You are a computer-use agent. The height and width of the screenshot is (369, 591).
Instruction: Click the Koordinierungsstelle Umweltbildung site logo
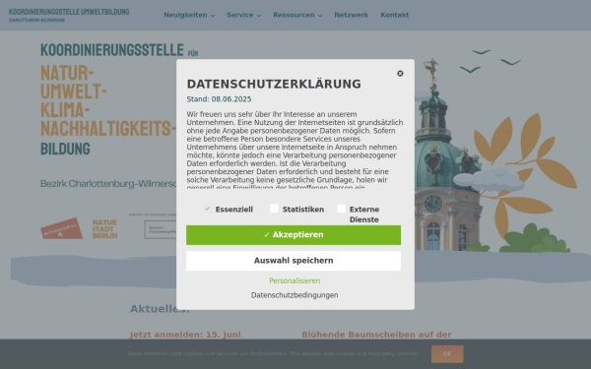(x=69, y=15)
